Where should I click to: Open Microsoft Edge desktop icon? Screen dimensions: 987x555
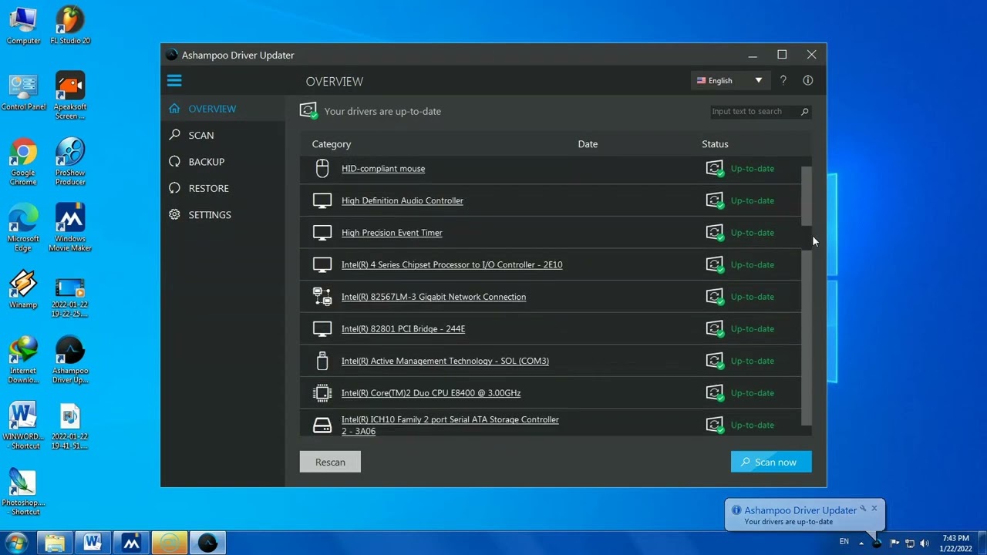23,228
